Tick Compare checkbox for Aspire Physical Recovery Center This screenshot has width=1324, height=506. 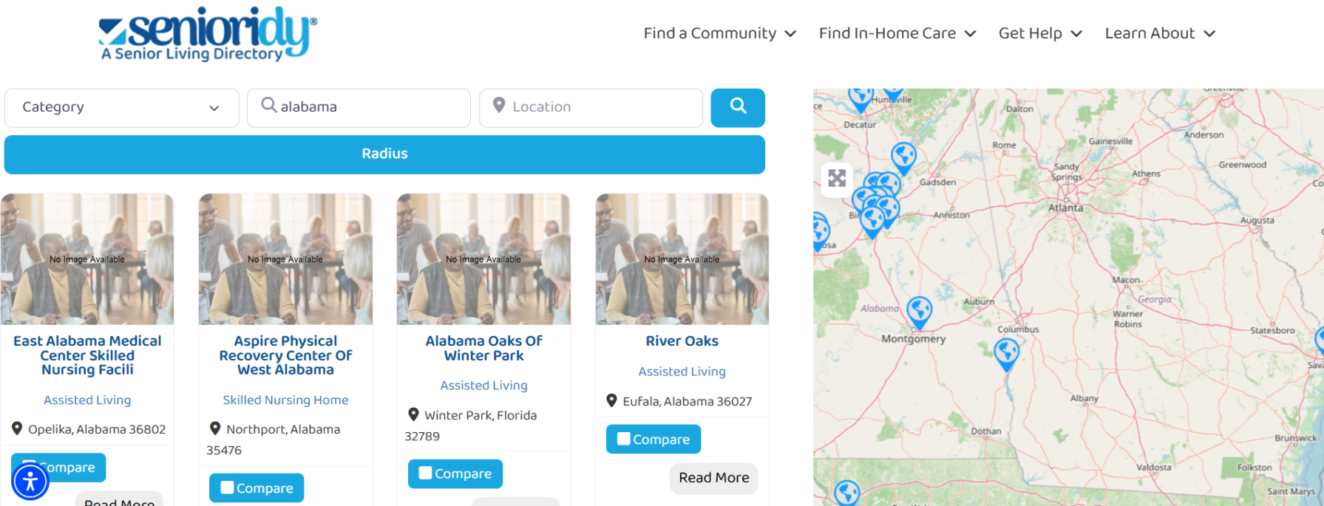pyautogui.click(x=228, y=488)
